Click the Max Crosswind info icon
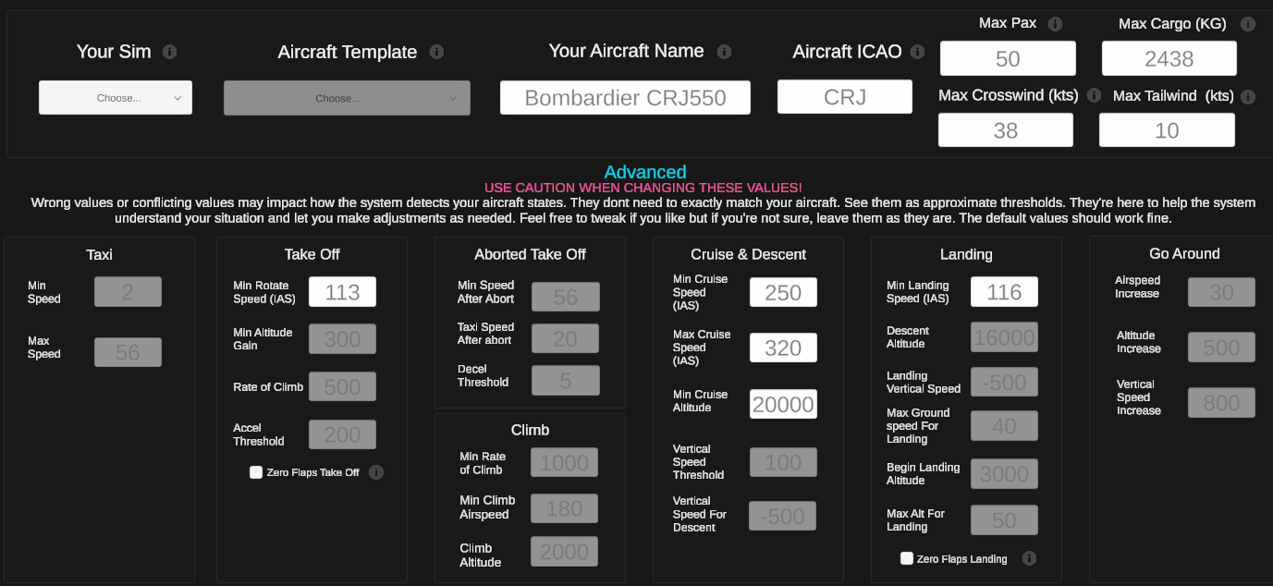 1094,95
